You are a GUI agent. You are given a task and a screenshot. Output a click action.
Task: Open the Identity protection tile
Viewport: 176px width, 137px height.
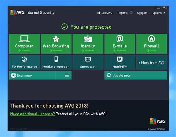click(x=88, y=44)
